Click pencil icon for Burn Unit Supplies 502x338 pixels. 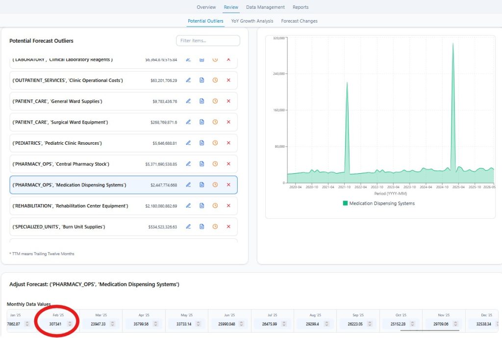point(188,227)
